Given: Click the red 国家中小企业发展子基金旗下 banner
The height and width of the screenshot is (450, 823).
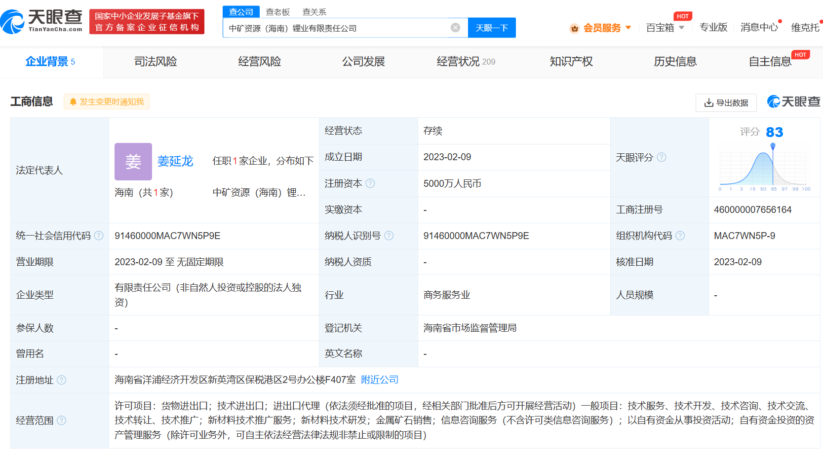Looking at the screenshot, I should (147, 22).
